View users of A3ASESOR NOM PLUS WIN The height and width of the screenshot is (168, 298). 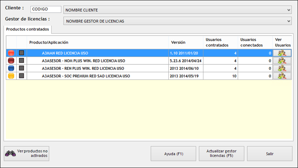coord(282,61)
